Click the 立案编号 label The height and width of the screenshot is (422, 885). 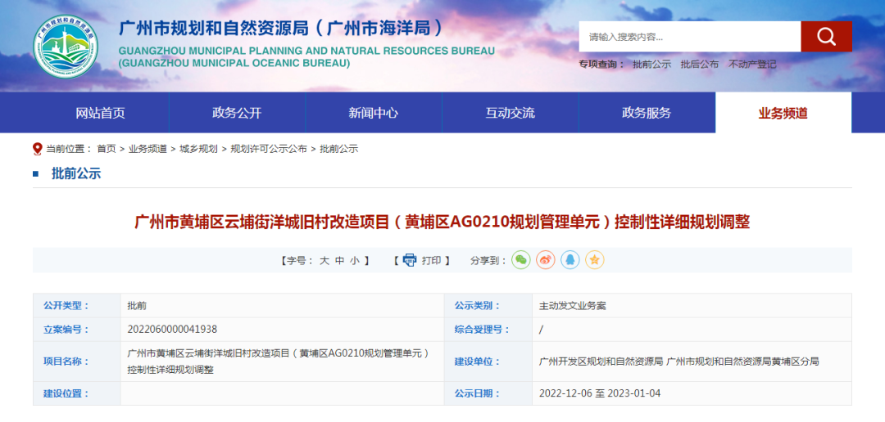[x=66, y=330]
